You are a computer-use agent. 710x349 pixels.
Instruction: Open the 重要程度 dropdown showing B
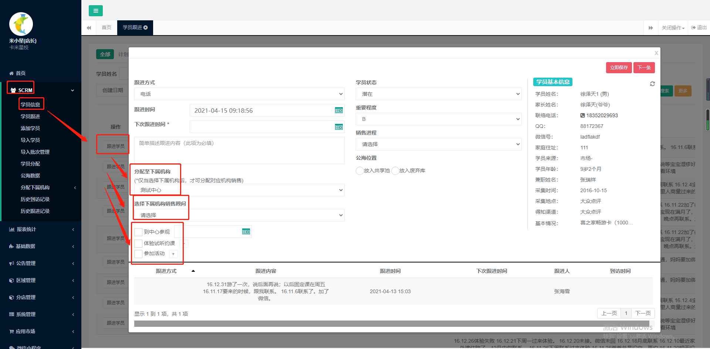tap(439, 119)
